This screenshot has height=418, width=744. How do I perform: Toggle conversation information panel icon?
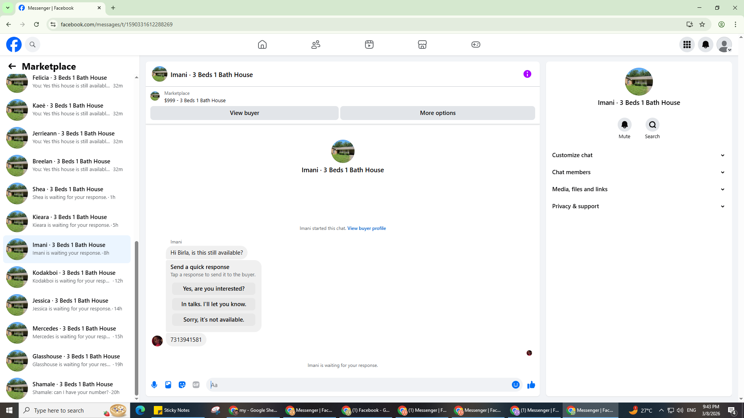[527, 74]
